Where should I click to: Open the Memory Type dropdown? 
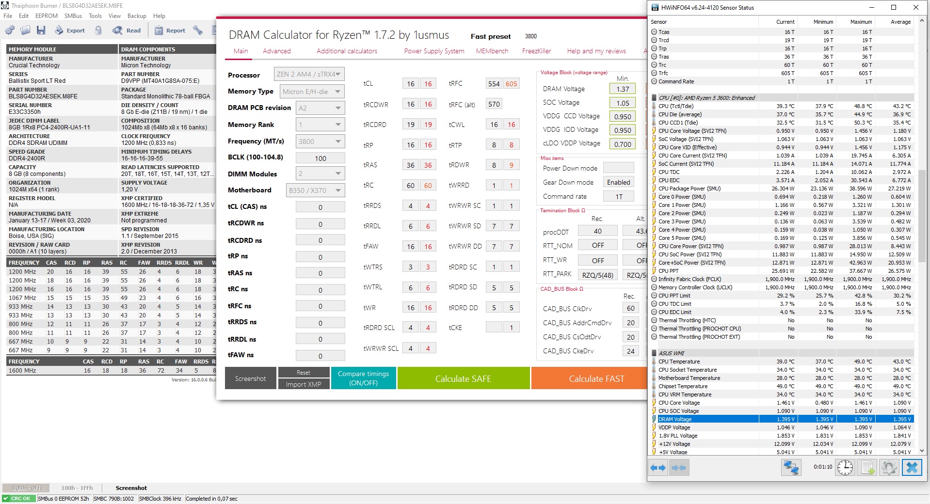click(x=312, y=91)
